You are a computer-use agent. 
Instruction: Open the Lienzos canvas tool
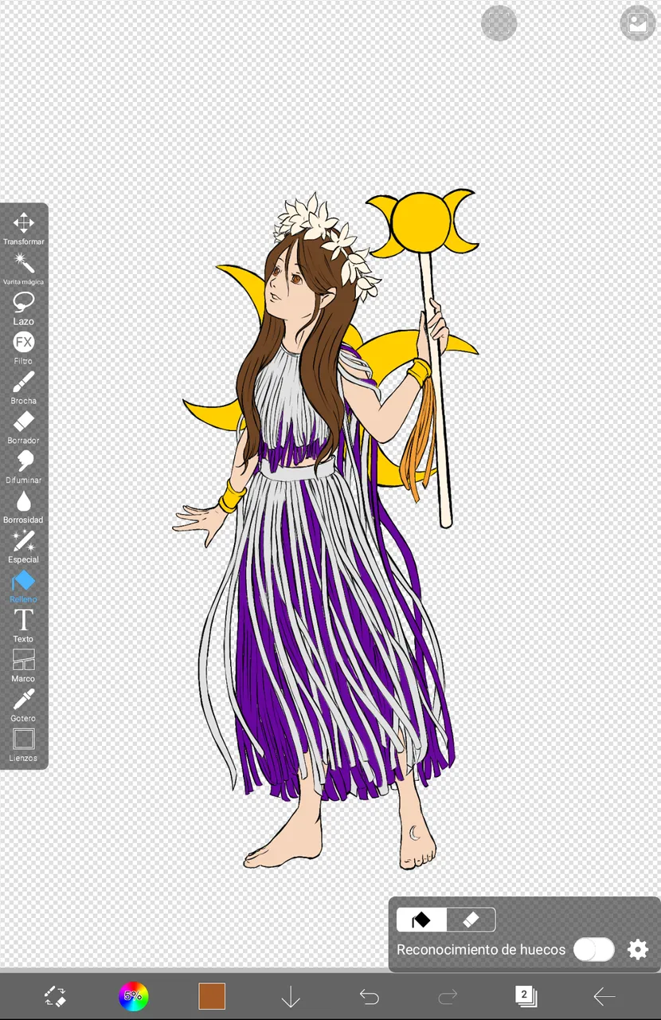click(x=23, y=745)
